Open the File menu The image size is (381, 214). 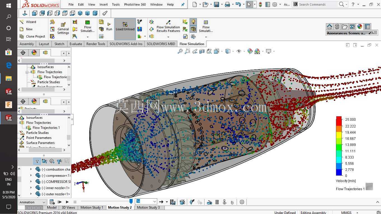(x=71, y=4)
